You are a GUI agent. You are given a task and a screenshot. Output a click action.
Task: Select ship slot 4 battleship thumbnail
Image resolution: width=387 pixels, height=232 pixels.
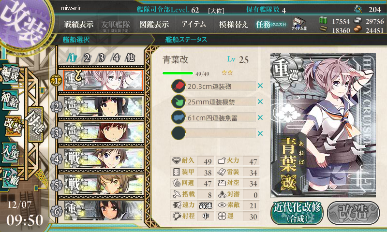pos(103,159)
